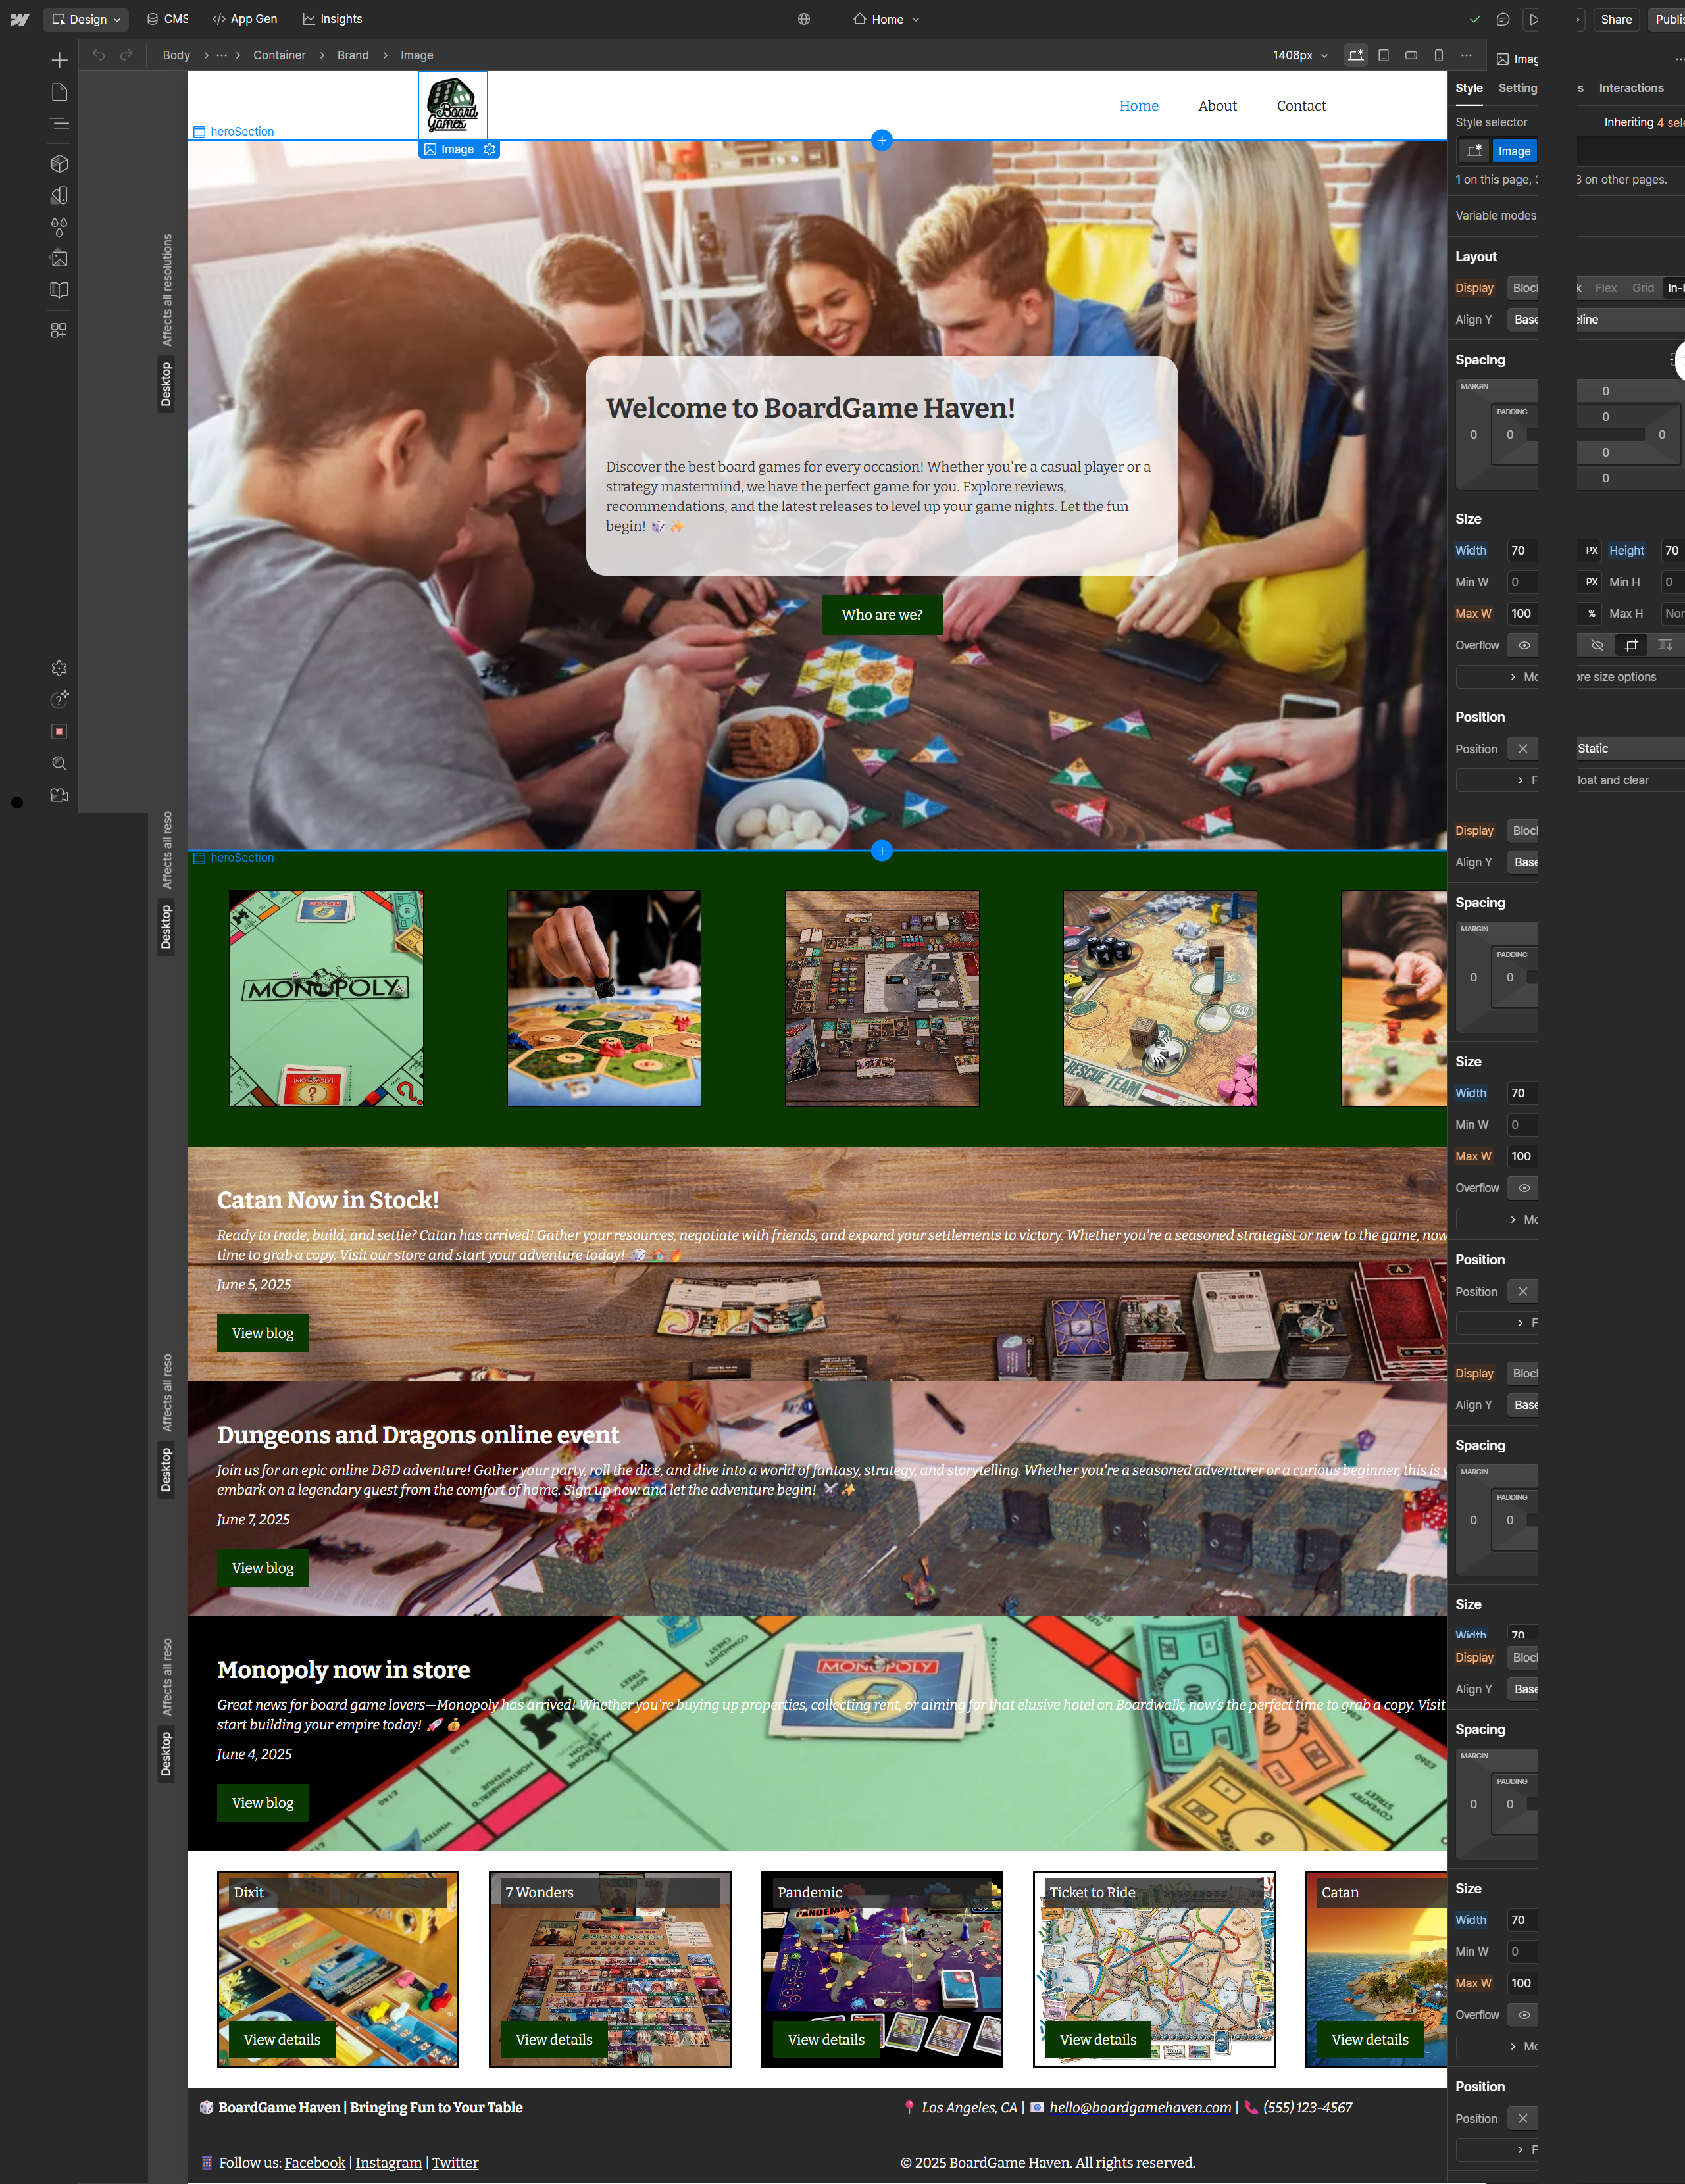Click the Redo arrow

coord(126,55)
